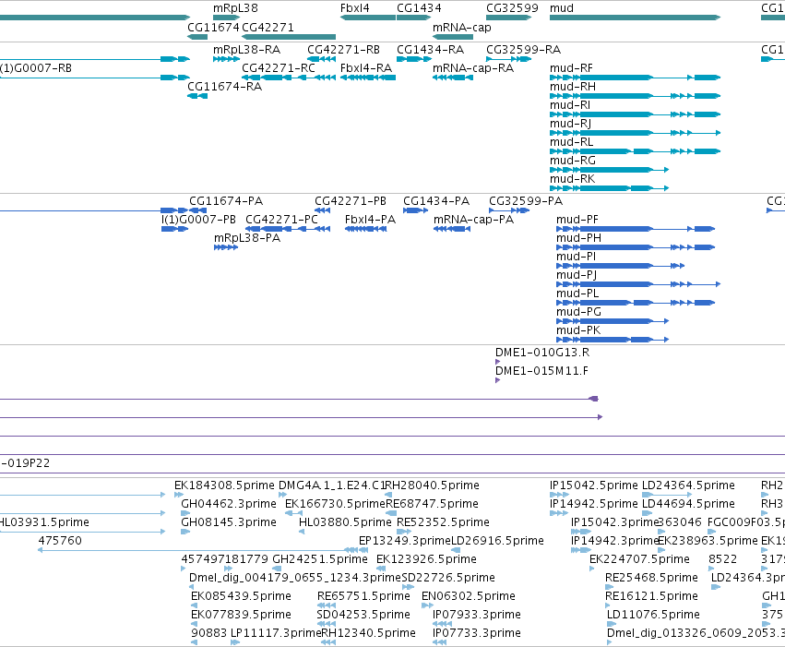Select the CG11674 gene label
The height and width of the screenshot is (647, 785).
pos(213,27)
